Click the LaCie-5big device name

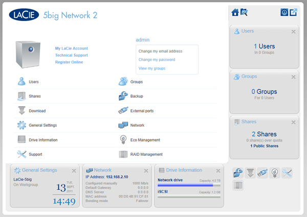tap(23, 179)
